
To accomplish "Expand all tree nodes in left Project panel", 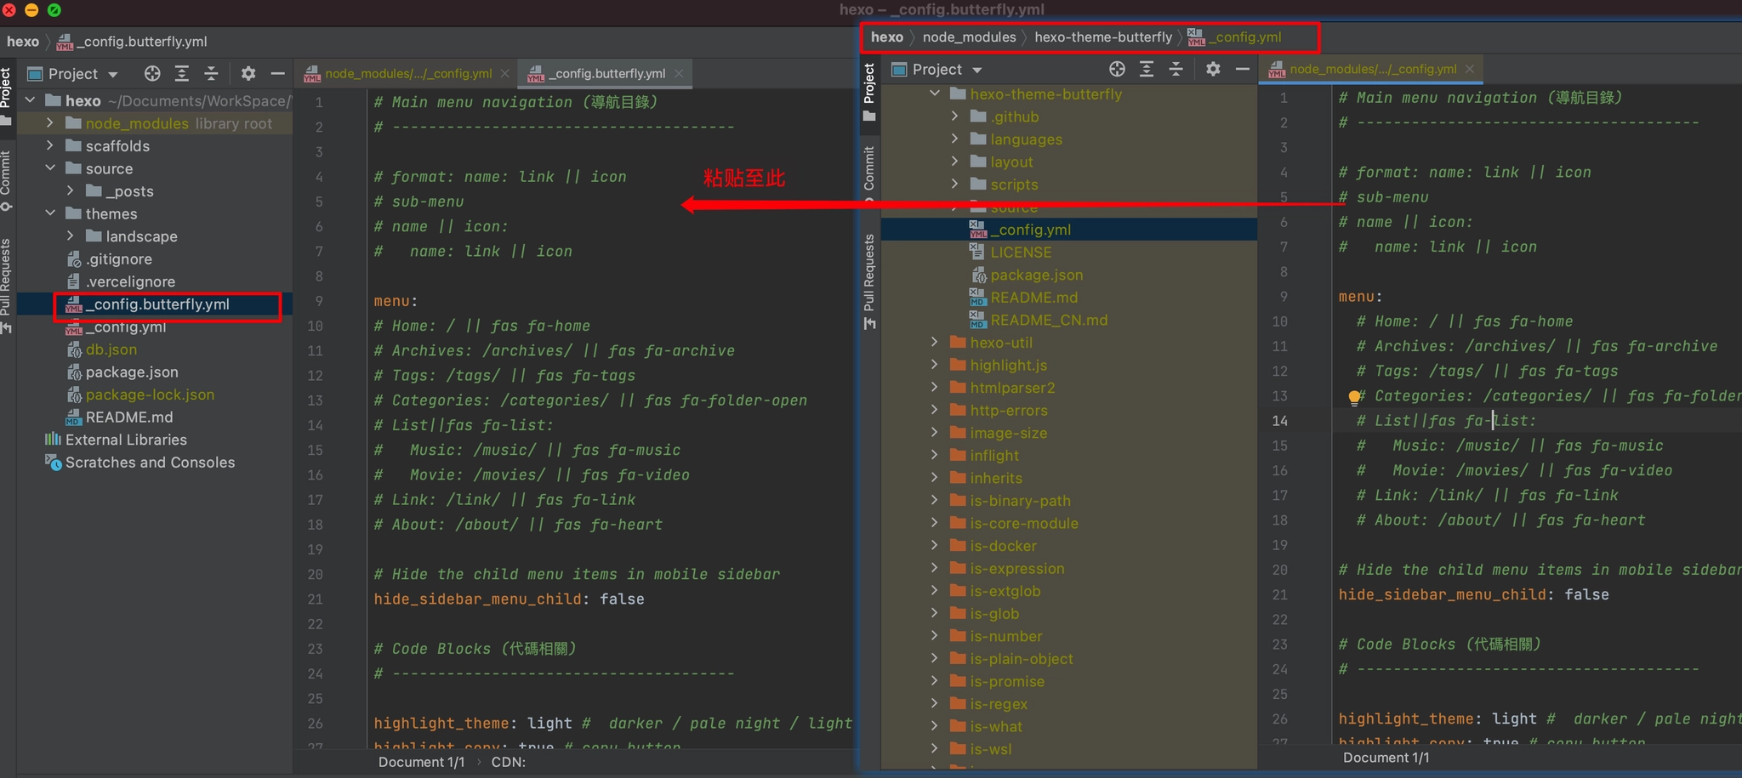I will pos(182,74).
